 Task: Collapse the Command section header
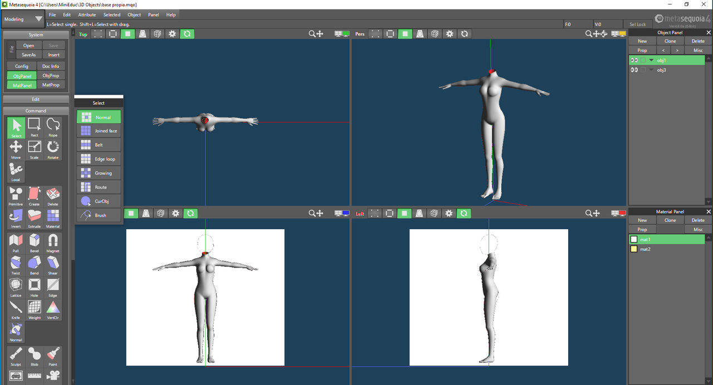(x=36, y=111)
